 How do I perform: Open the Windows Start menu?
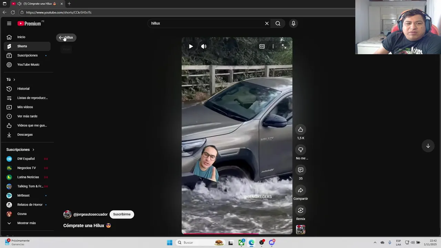pos(170,242)
